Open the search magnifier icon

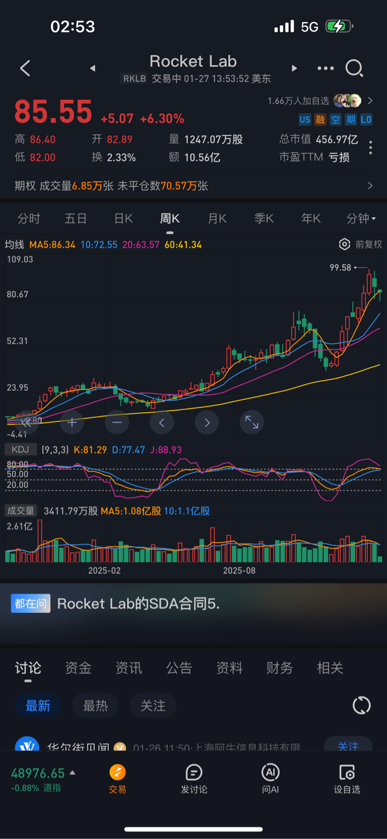[x=354, y=68]
